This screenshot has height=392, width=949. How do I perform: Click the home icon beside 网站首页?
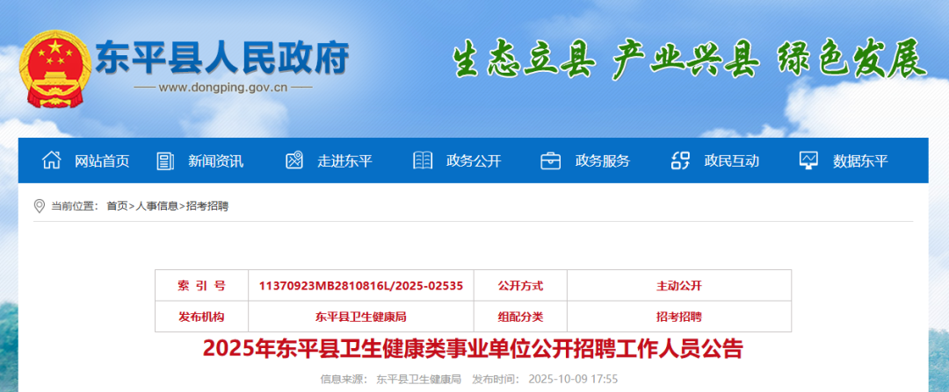[52, 160]
